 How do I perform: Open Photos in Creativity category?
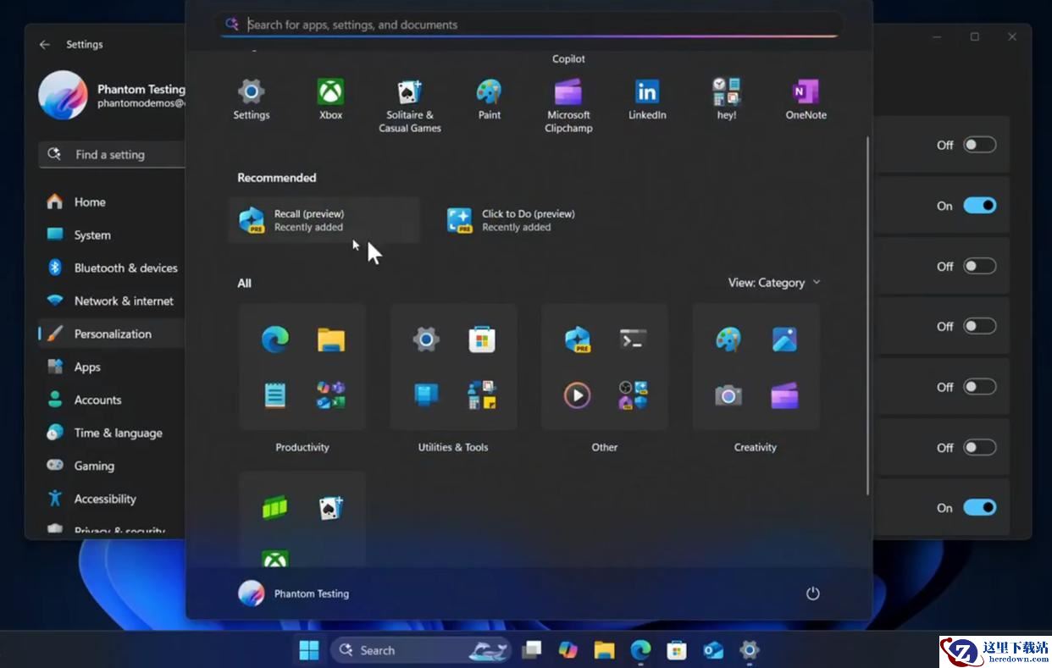click(x=784, y=340)
